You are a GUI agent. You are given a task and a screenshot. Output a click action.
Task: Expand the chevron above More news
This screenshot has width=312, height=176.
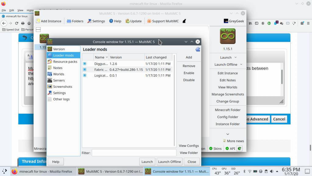(228, 134)
